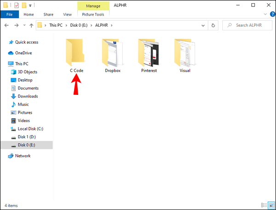Open the Customize Quick Access Toolbar dropdown
Screen dimensions: 276x210
[30, 6]
